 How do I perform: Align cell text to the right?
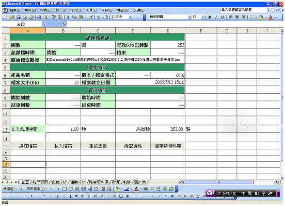pos(243,17)
